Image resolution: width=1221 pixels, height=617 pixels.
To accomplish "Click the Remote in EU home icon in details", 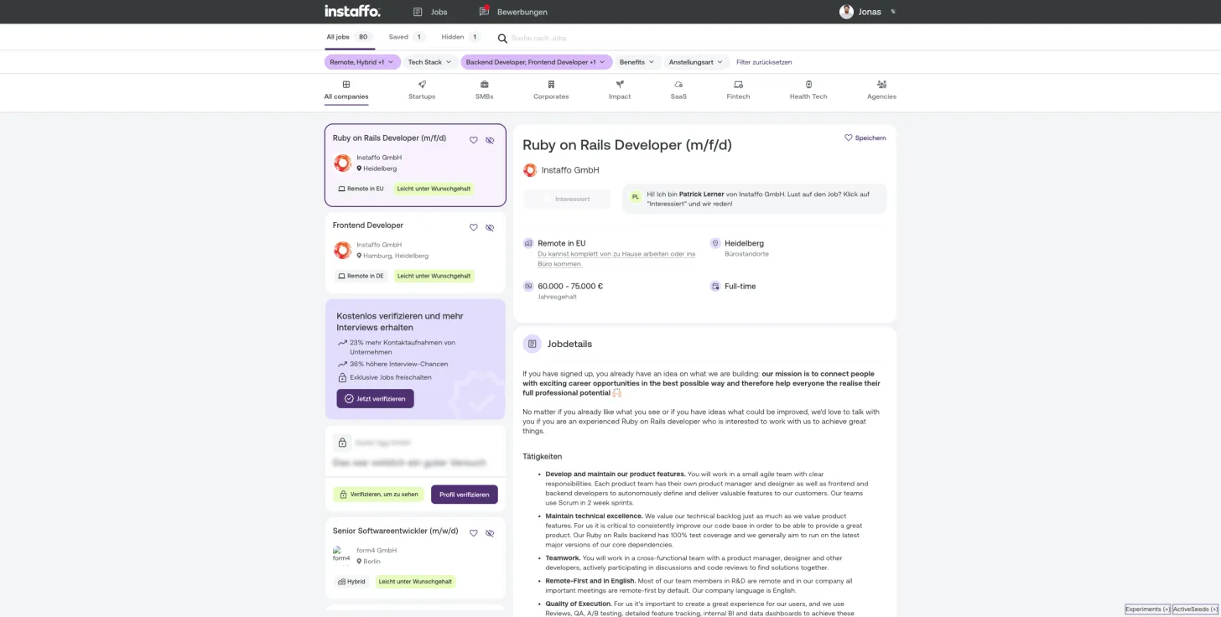I will (528, 243).
